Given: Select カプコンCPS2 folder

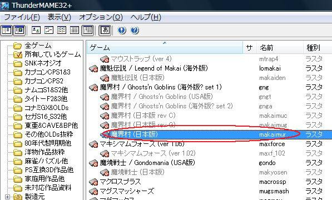Looking at the screenshot, I should click(44, 81).
